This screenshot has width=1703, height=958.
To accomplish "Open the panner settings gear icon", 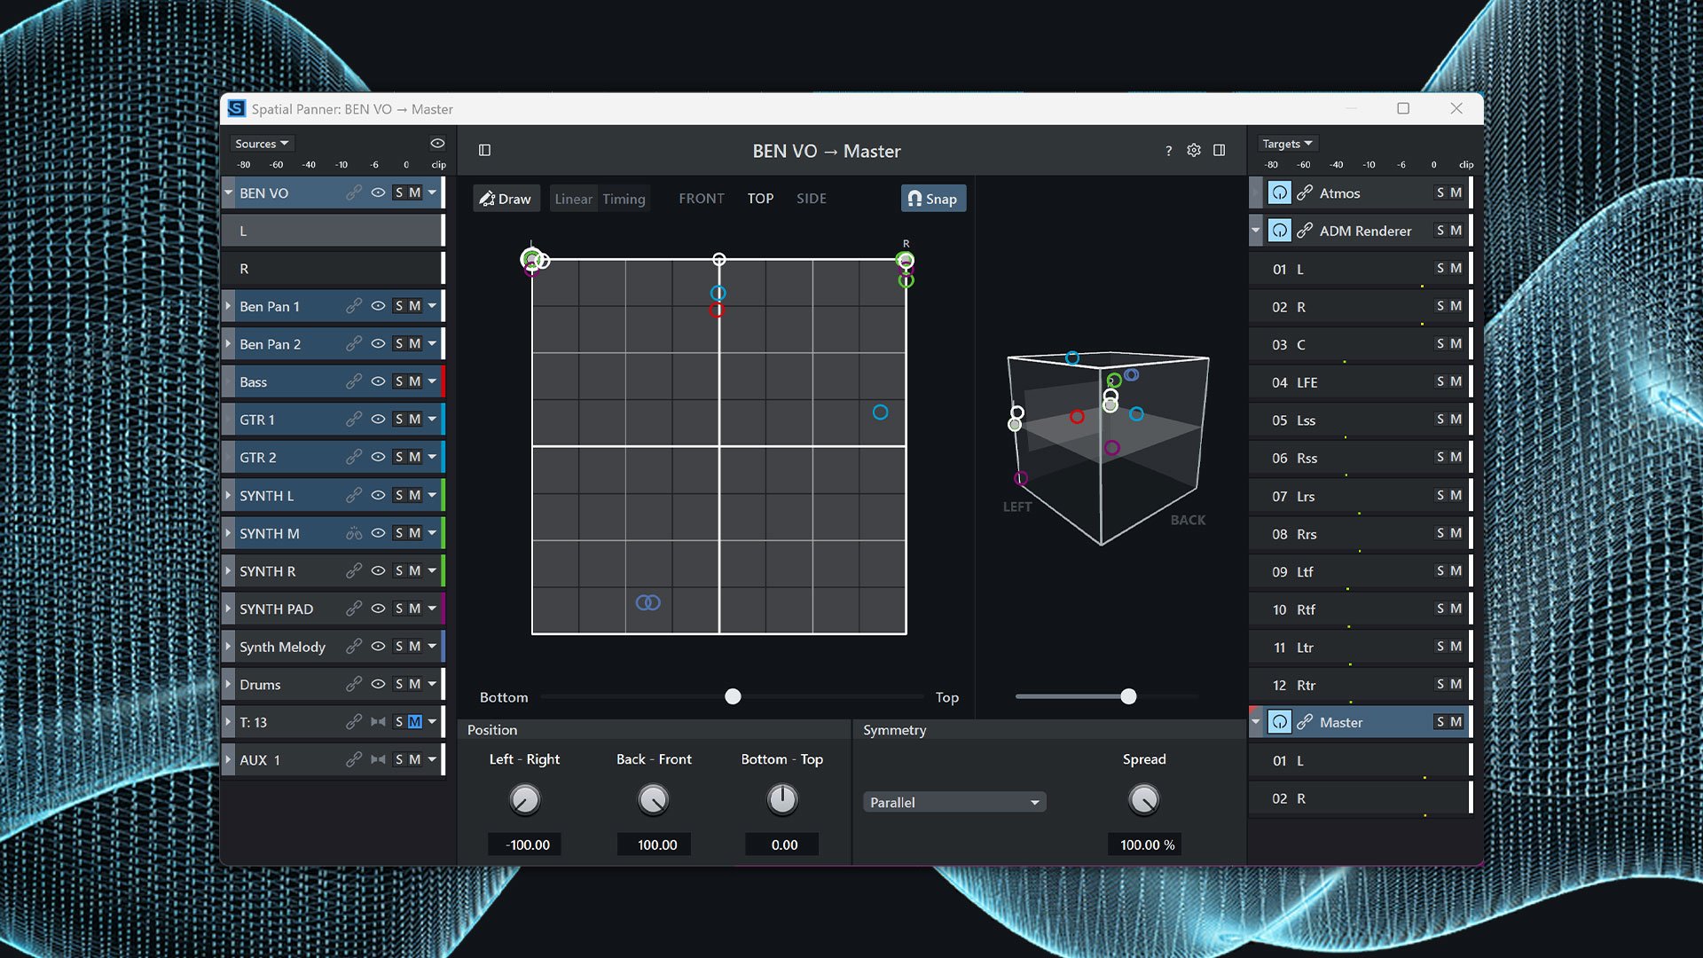I will pos(1194,151).
